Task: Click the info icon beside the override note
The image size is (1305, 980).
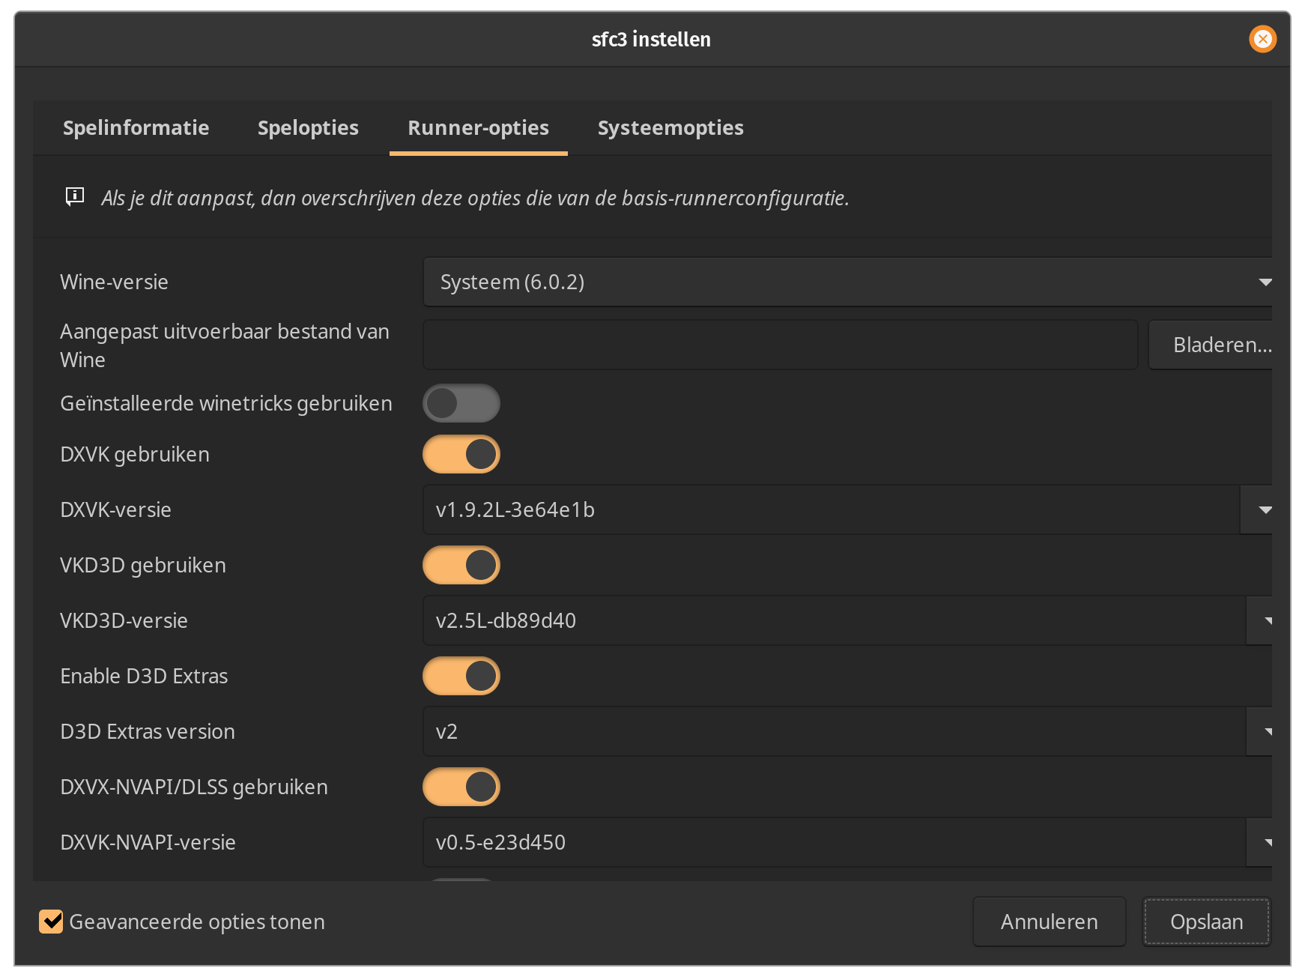Action: coord(75,197)
